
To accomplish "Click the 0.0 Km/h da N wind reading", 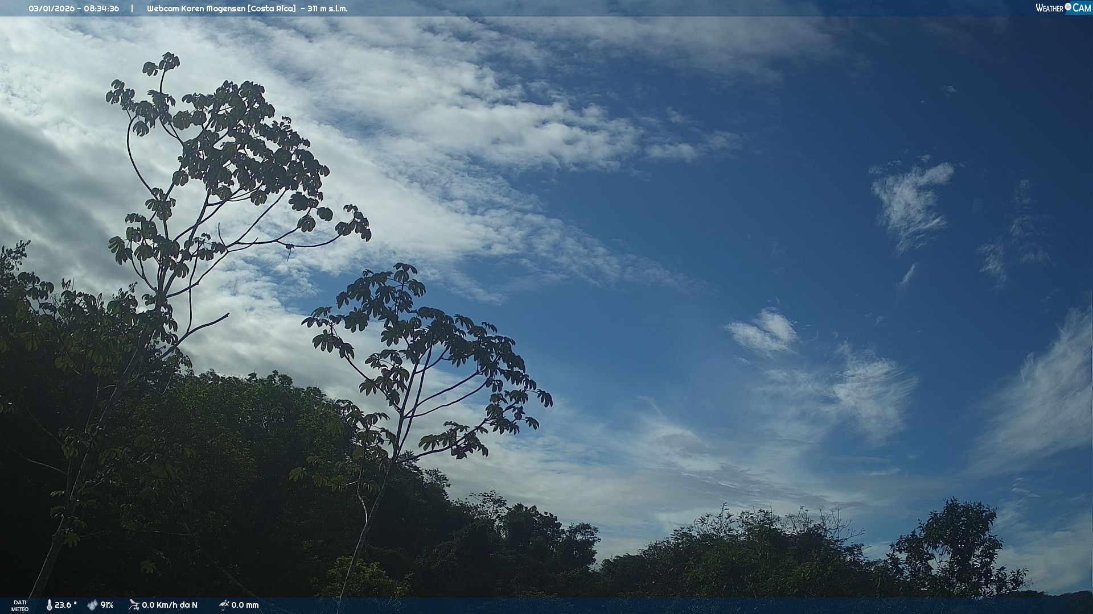I will click(170, 605).
